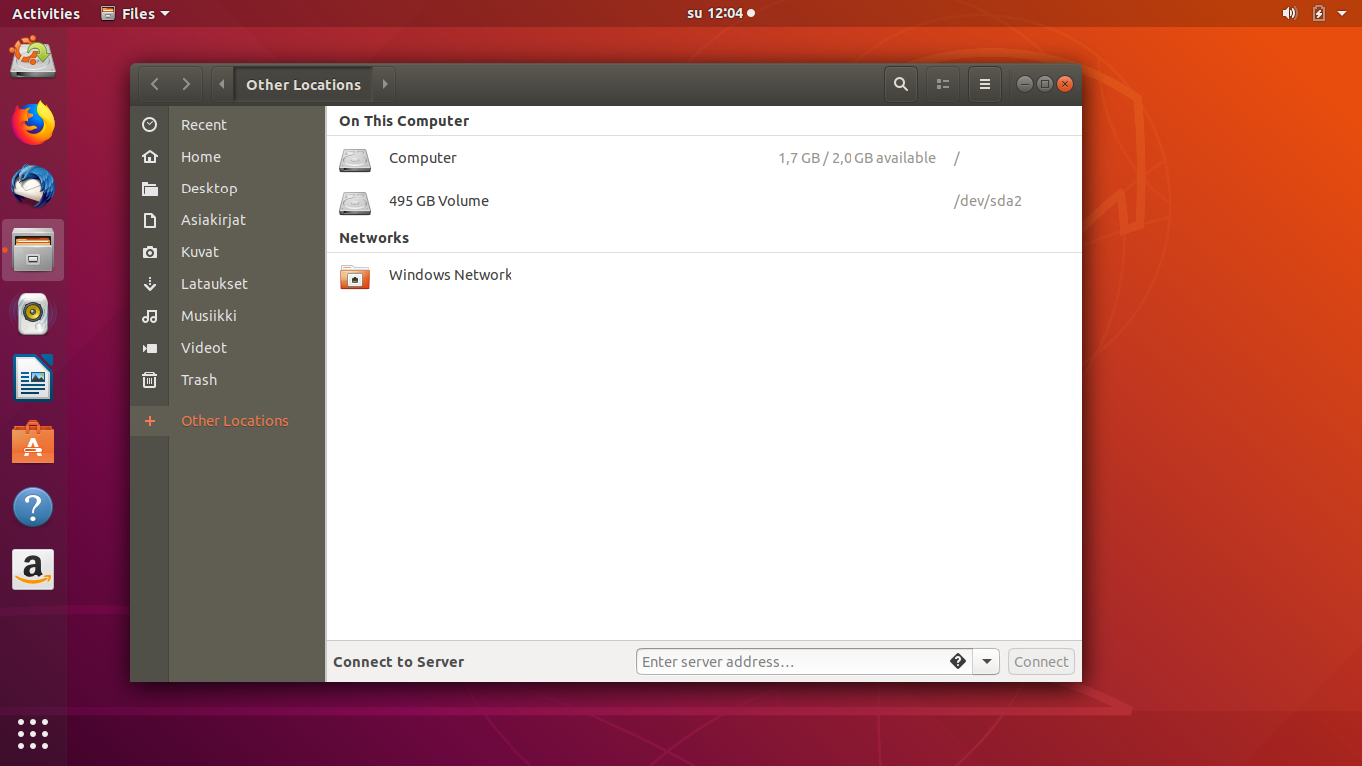This screenshot has height=766, width=1362.
Task: Click the Connect button
Action: point(1041,662)
